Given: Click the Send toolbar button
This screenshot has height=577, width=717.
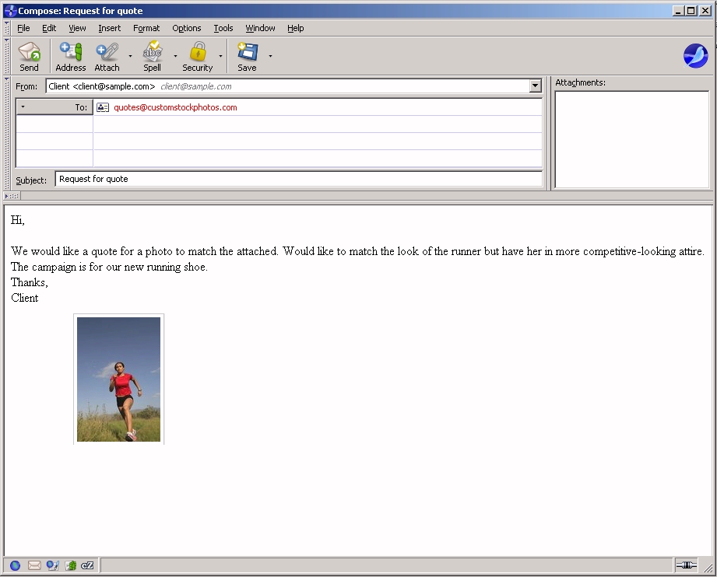Looking at the screenshot, I should tap(30, 57).
